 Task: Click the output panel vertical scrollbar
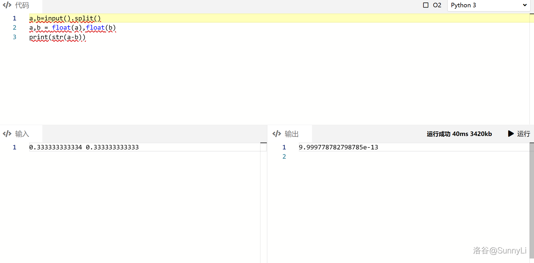point(531,200)
